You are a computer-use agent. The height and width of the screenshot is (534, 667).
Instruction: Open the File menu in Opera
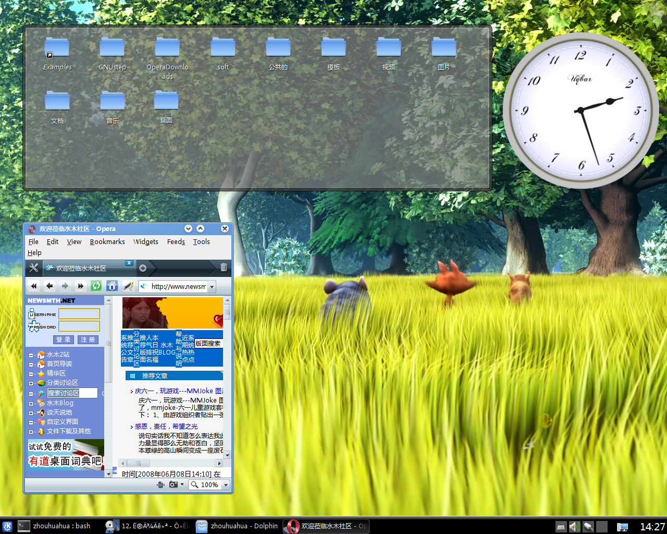(33, 241)
